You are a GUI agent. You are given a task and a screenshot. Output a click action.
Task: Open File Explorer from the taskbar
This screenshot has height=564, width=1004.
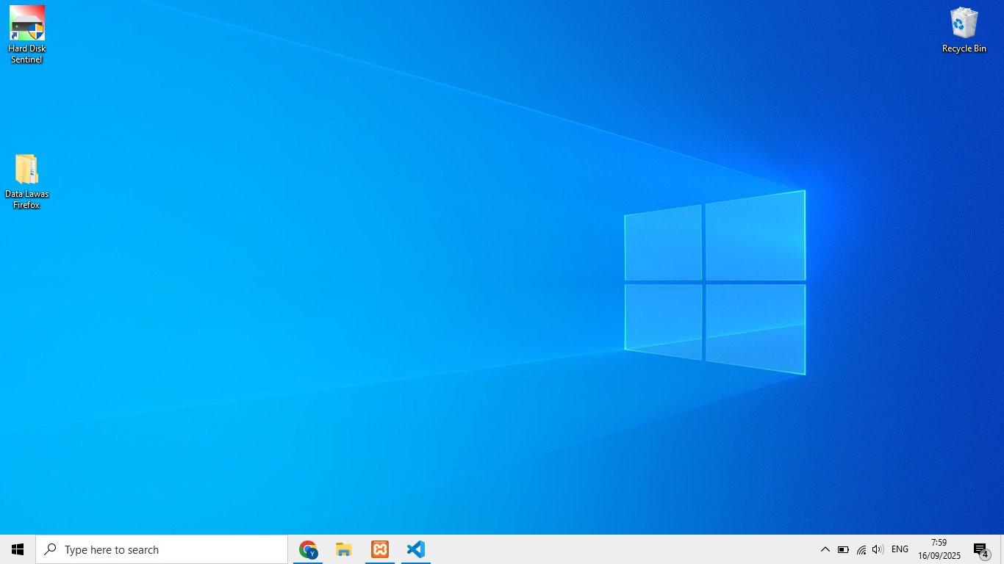pyautogui.click(x=344, y=549)
